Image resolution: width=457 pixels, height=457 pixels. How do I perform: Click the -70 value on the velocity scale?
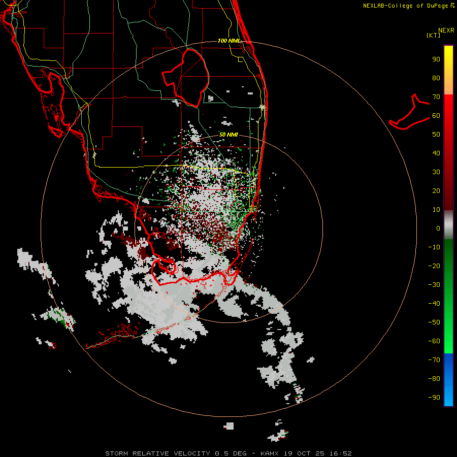(434, 360)
